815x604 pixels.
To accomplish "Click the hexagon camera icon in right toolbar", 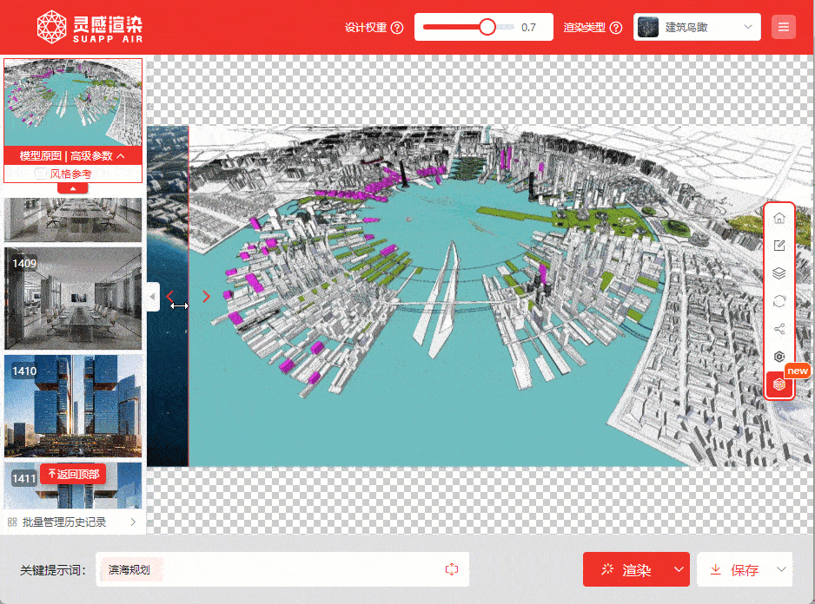I will (779, 357).
